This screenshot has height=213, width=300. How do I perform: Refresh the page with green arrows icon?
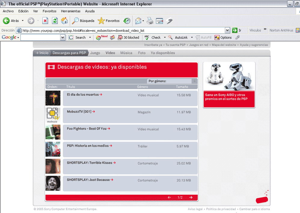[55, 21]
